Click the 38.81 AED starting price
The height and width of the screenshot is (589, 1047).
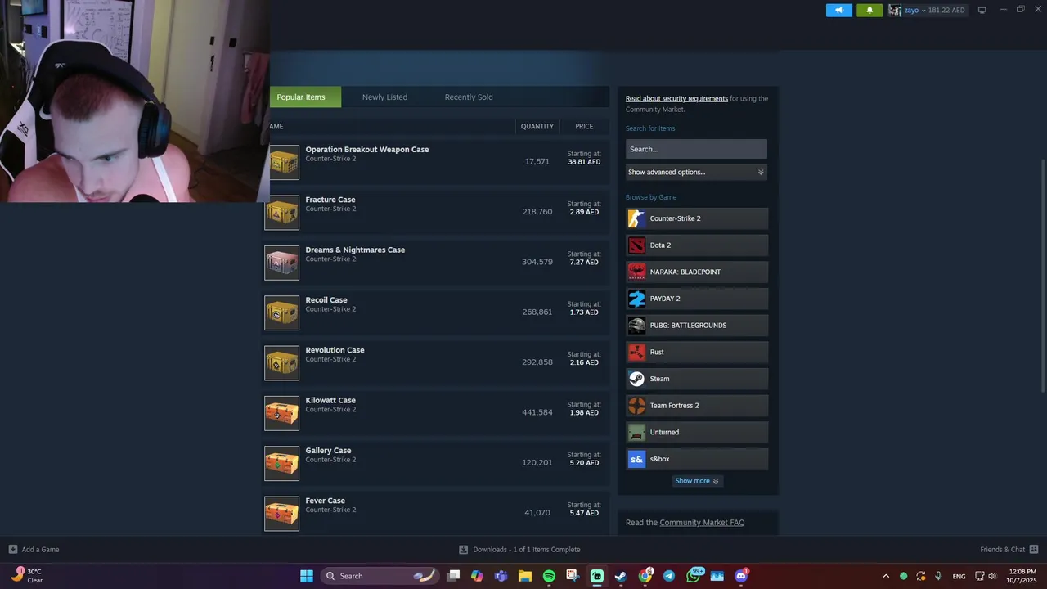pyautogui.click(x=584, y=162)
